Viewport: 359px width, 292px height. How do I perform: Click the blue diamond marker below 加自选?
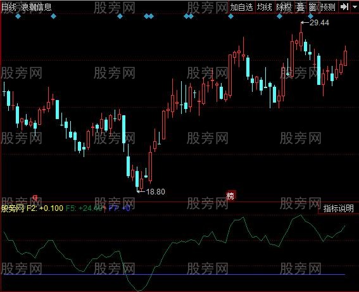pyautogui.click(x=230, y=16)
